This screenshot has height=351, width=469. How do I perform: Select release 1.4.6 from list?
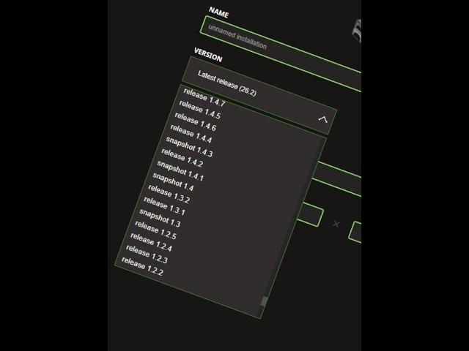(196, 122)
